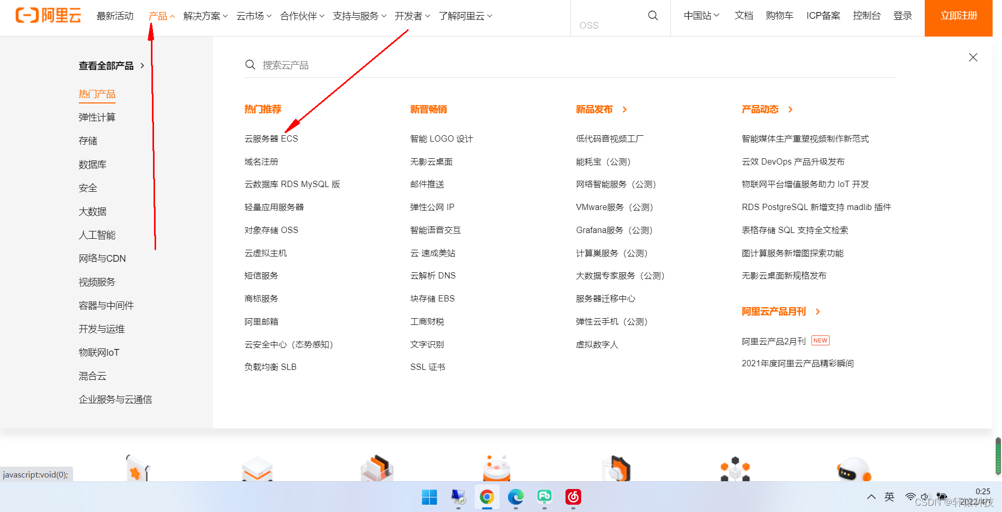Select 物联网IoT category
Screen dimensions: 1002x512
(x=99, y=353)
